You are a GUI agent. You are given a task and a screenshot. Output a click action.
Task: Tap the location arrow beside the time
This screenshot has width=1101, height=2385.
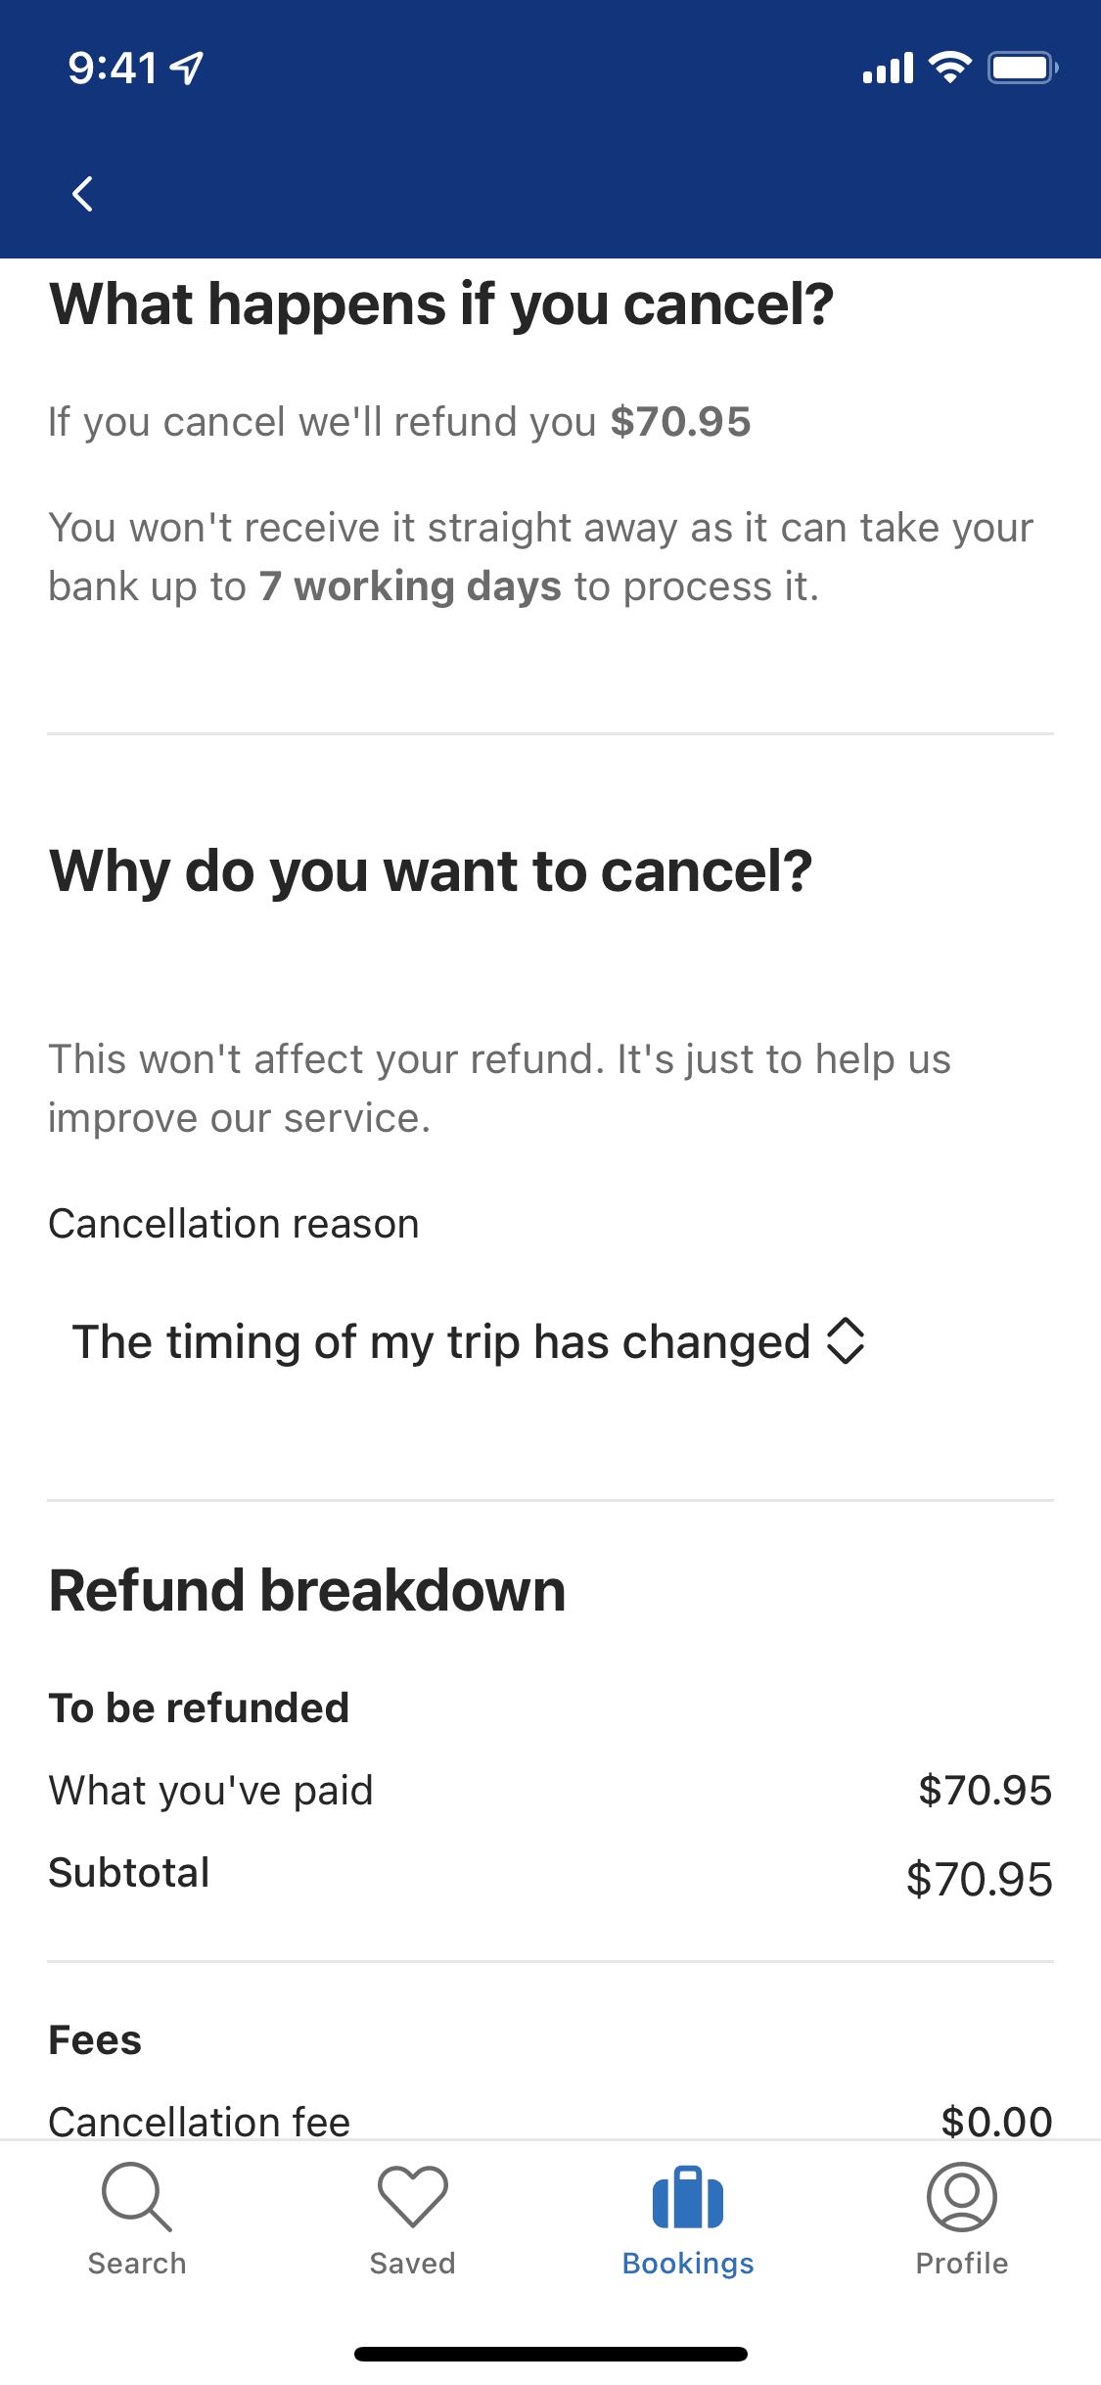pos(187,68)
